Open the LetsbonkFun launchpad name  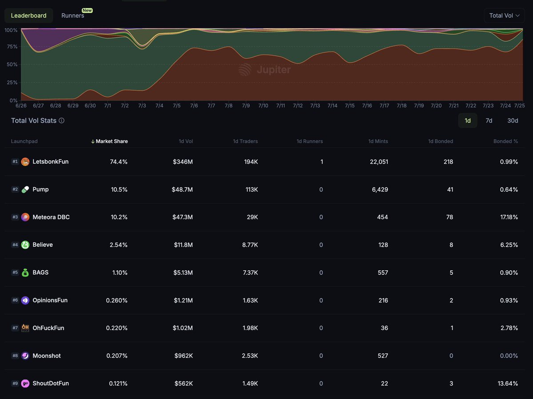[x=50, y=162]
